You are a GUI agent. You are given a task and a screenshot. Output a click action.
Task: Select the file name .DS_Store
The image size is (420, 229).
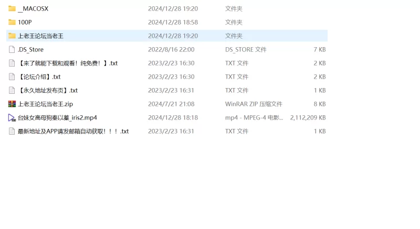[30, 49]
